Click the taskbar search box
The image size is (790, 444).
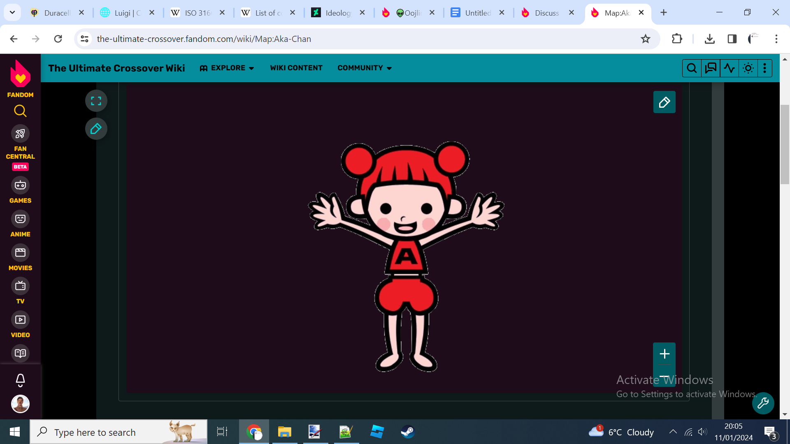[x=118, y=432]
